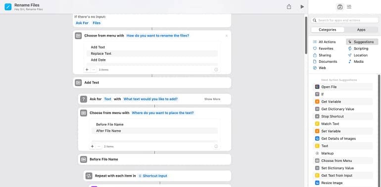Remove item from the text placement menu
This screenshot has height=187, width=381.
[x=98, y=147]
